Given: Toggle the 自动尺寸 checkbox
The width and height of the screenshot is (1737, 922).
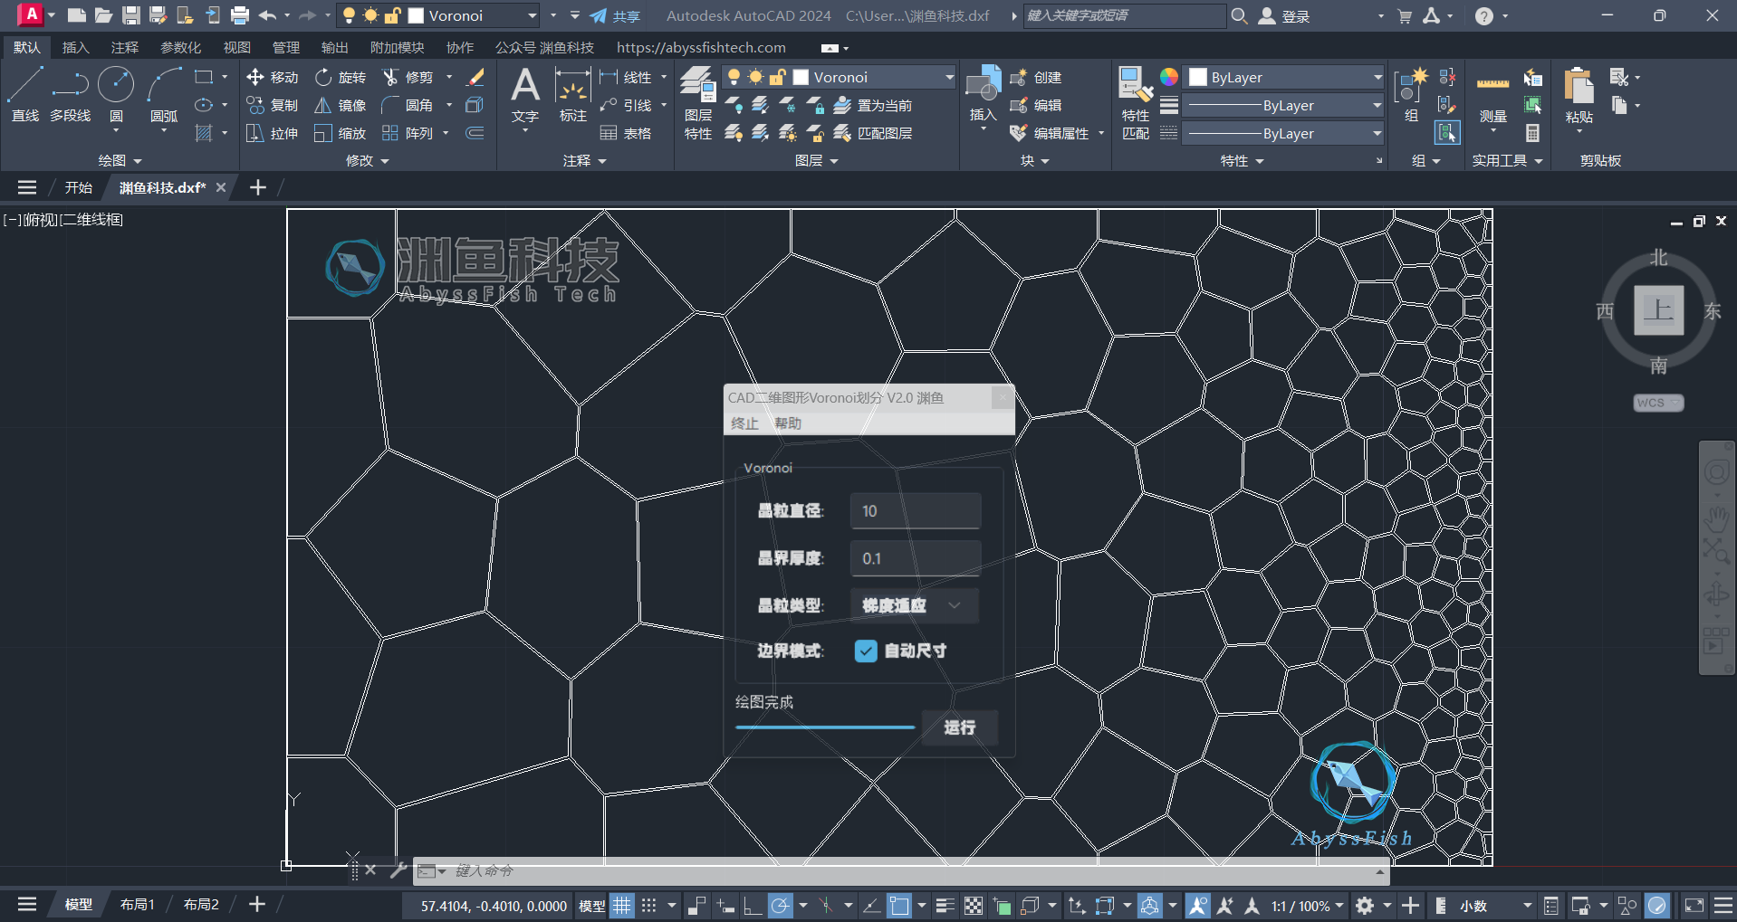Looking at the screenshot, I should pyautogui.click(x=866, y=651).
